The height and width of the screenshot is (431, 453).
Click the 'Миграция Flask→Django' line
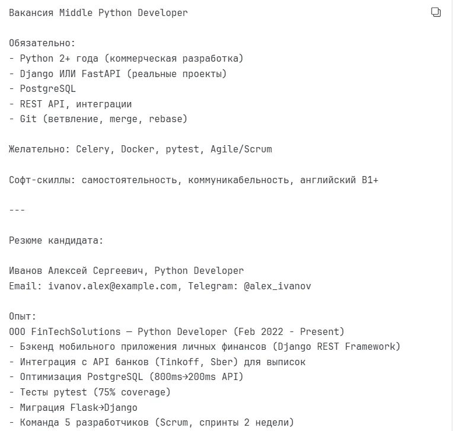pyautogui.click(x=73, y=408)
